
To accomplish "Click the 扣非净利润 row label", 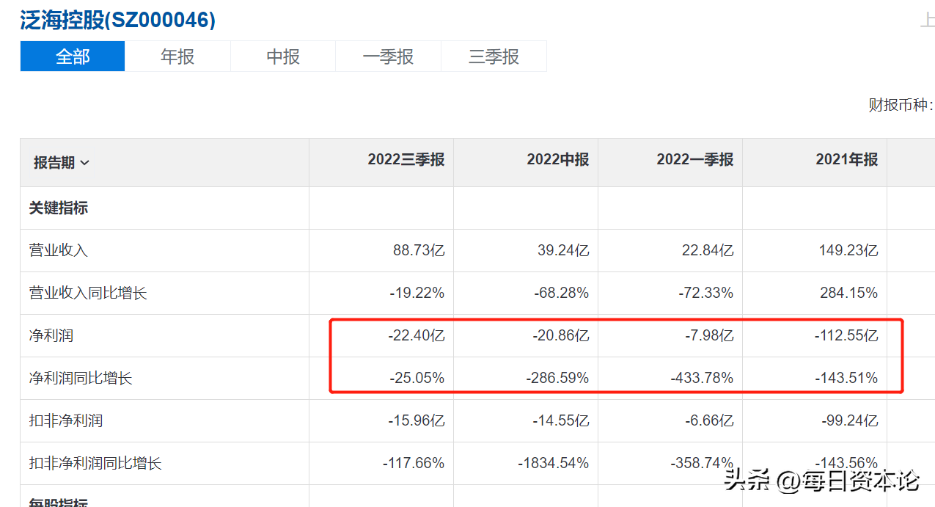I will tap(66, 420).
